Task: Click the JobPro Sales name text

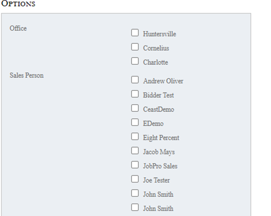Action: (160, 166)
